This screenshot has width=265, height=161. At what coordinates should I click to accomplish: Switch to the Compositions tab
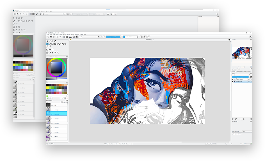tap(240, 71)
